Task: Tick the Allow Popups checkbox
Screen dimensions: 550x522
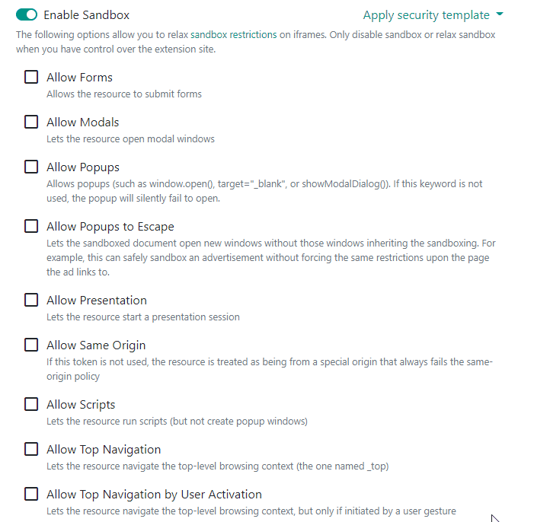Action: click(x=31, y=167)
